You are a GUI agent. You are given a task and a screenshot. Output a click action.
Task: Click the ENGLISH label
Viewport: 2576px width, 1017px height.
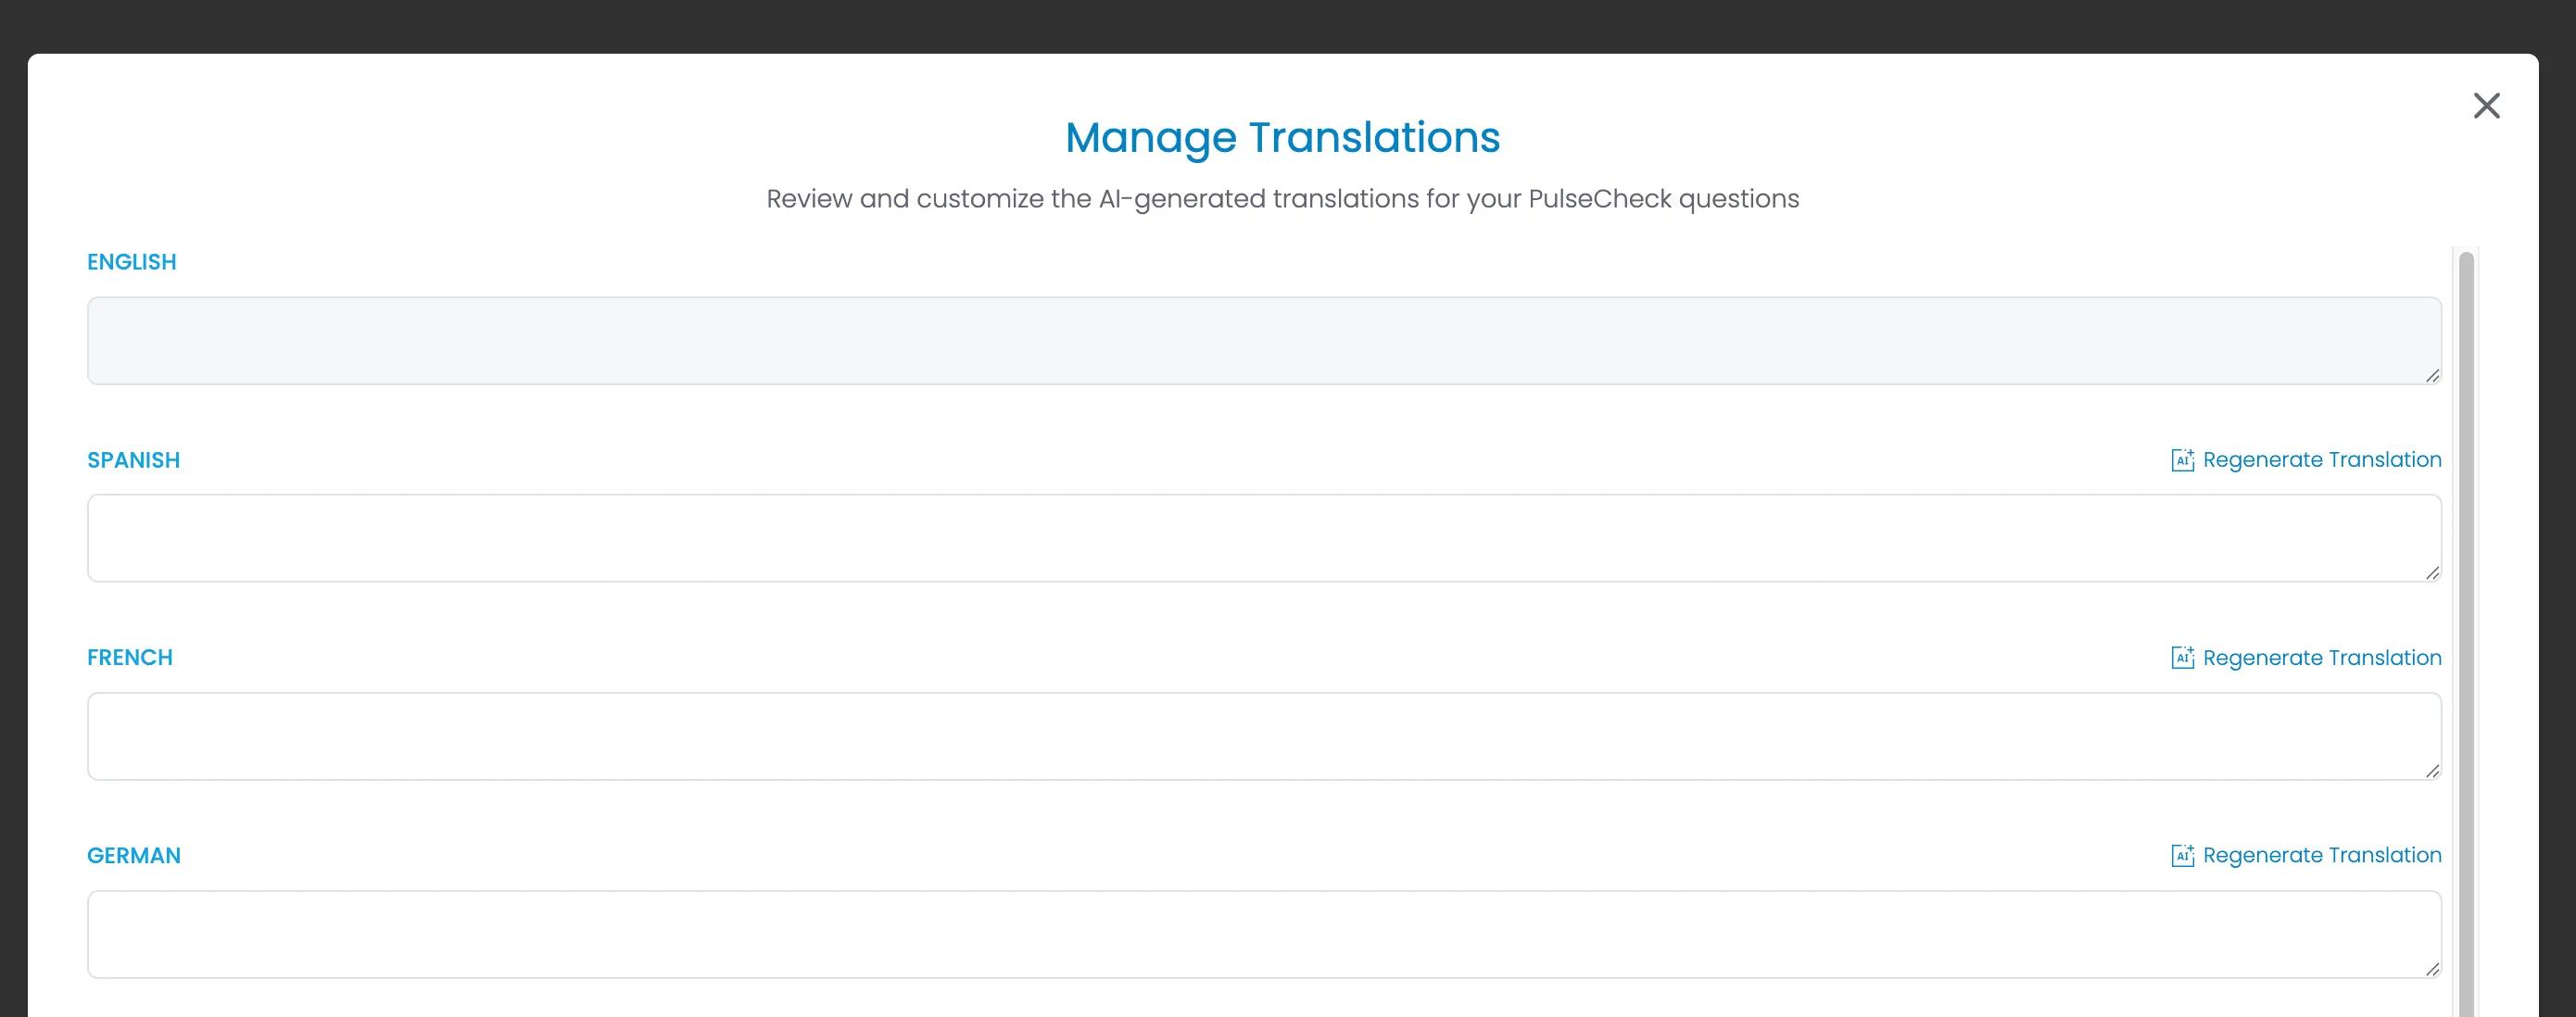tap(131, 262)
